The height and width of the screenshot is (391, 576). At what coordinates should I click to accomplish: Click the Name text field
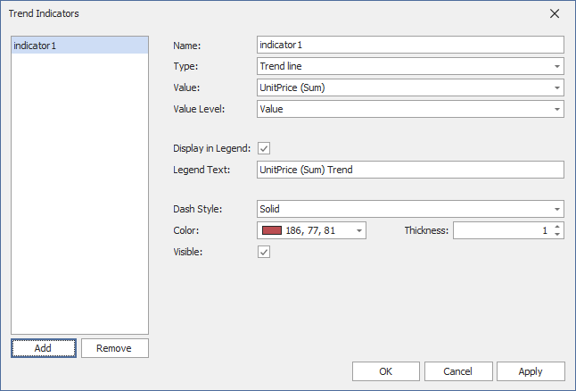pyautogui.click(x=409, y=45)
